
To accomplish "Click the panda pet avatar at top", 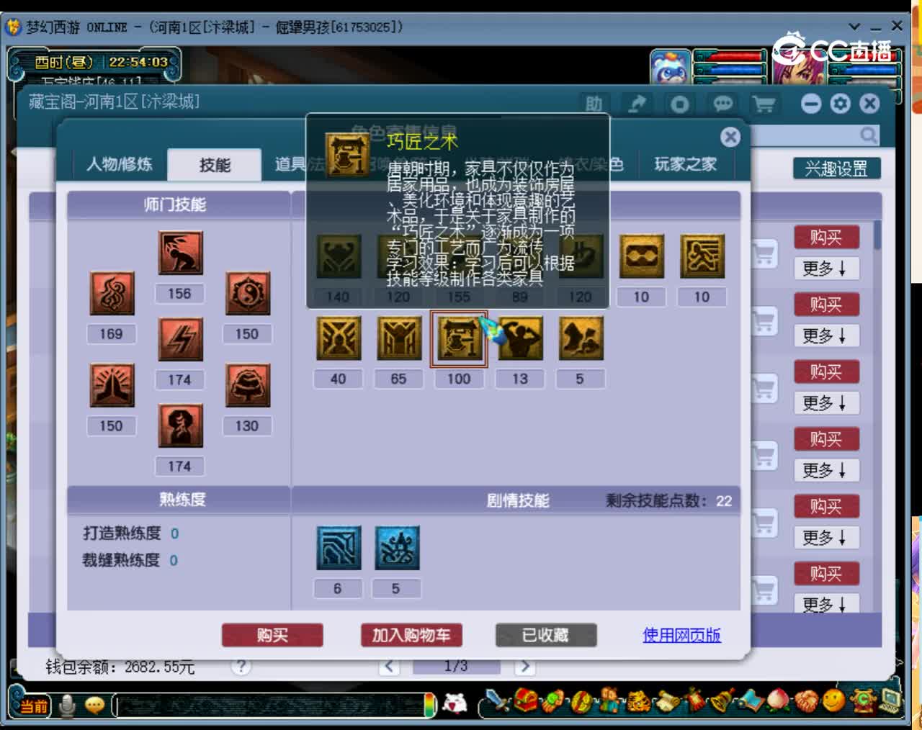I will pos(671,67).
